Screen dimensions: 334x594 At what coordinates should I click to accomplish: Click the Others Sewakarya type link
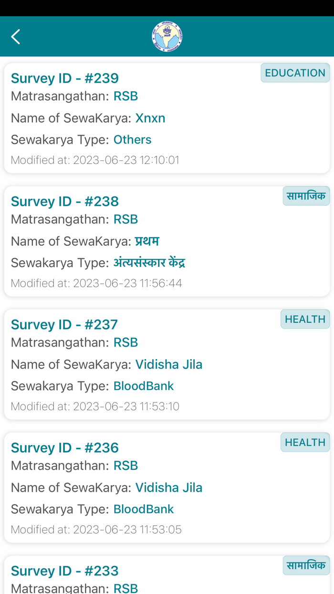point(132,139)
